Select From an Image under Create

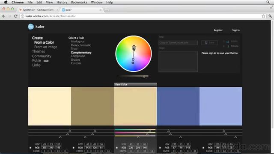point(46,47)
